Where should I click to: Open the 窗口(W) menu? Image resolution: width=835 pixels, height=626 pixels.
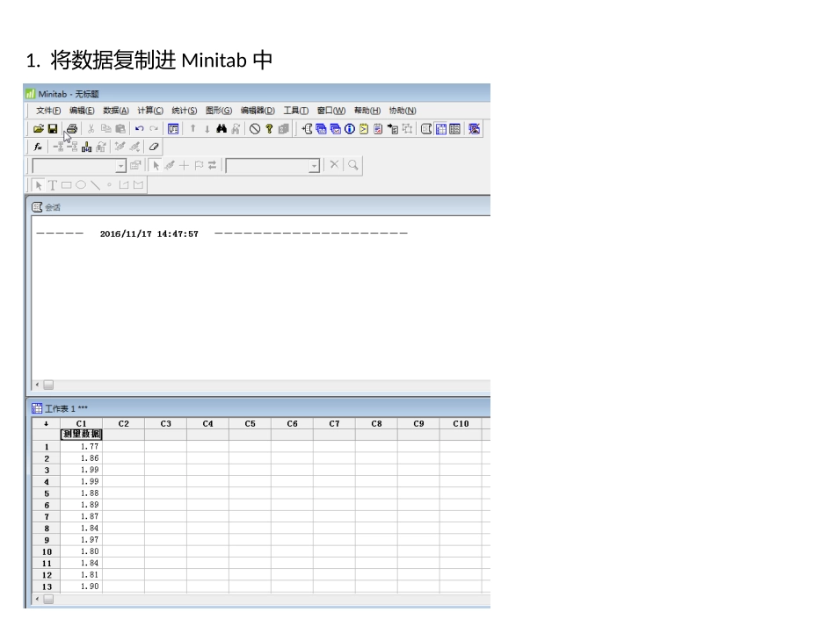pos(331,111)
